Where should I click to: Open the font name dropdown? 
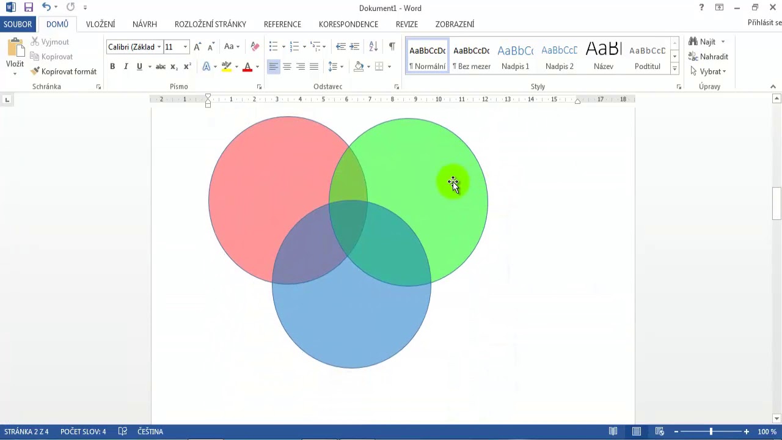pyautogui.click(x=159, y=47)
